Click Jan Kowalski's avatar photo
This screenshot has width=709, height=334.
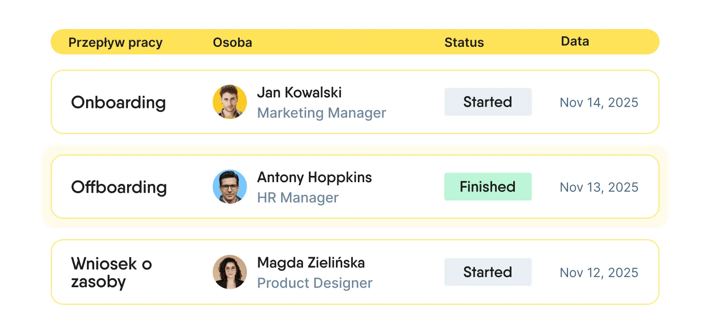tap(230, 102)
